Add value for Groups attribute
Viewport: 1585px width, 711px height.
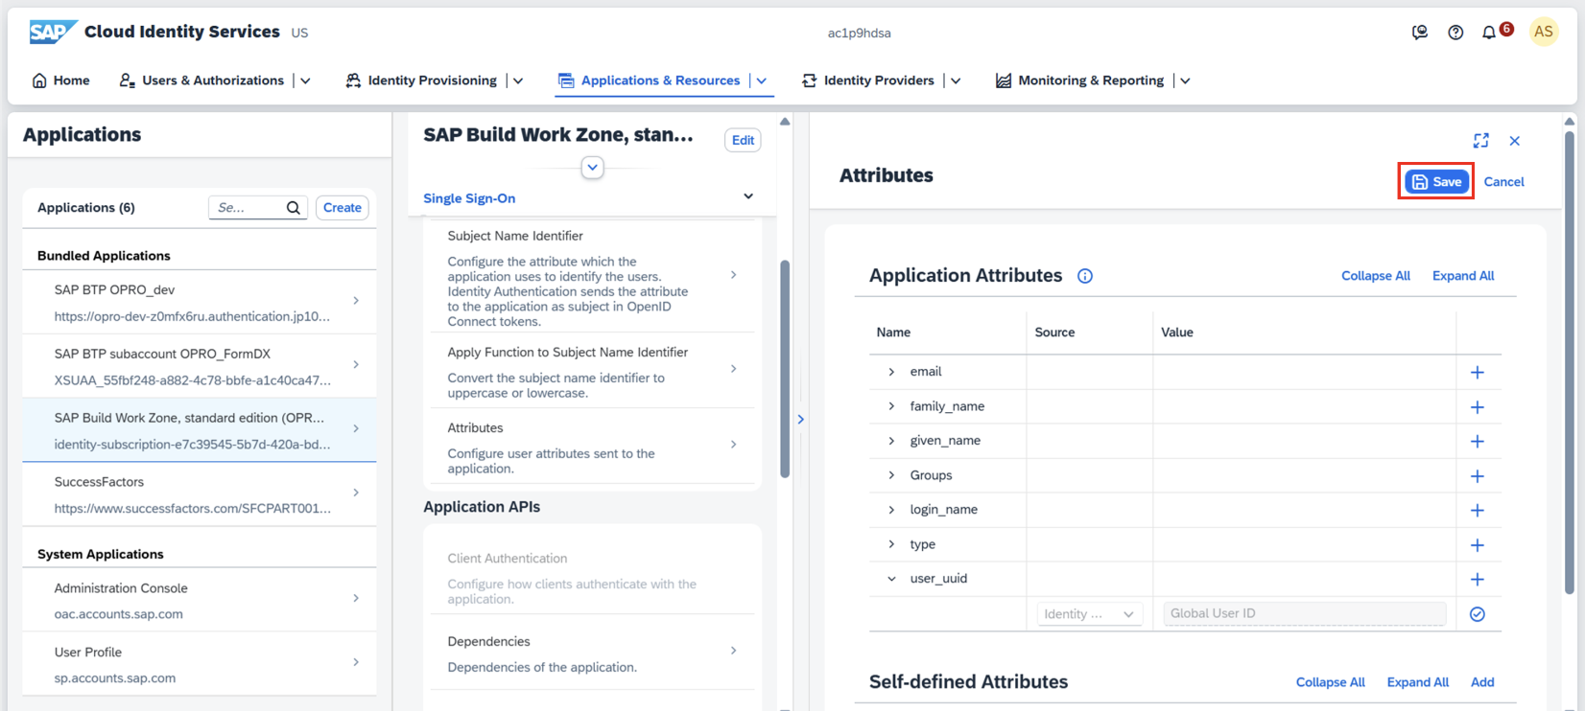click(1478, 476)
